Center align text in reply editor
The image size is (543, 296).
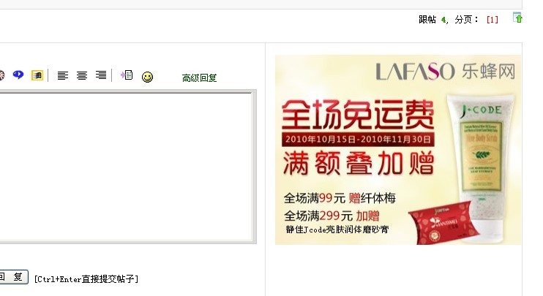tap(82, 75)
